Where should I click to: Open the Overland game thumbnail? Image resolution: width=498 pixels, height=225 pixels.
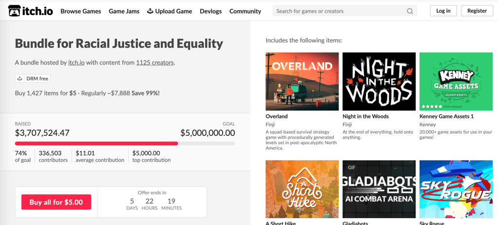tap(302, 80)
